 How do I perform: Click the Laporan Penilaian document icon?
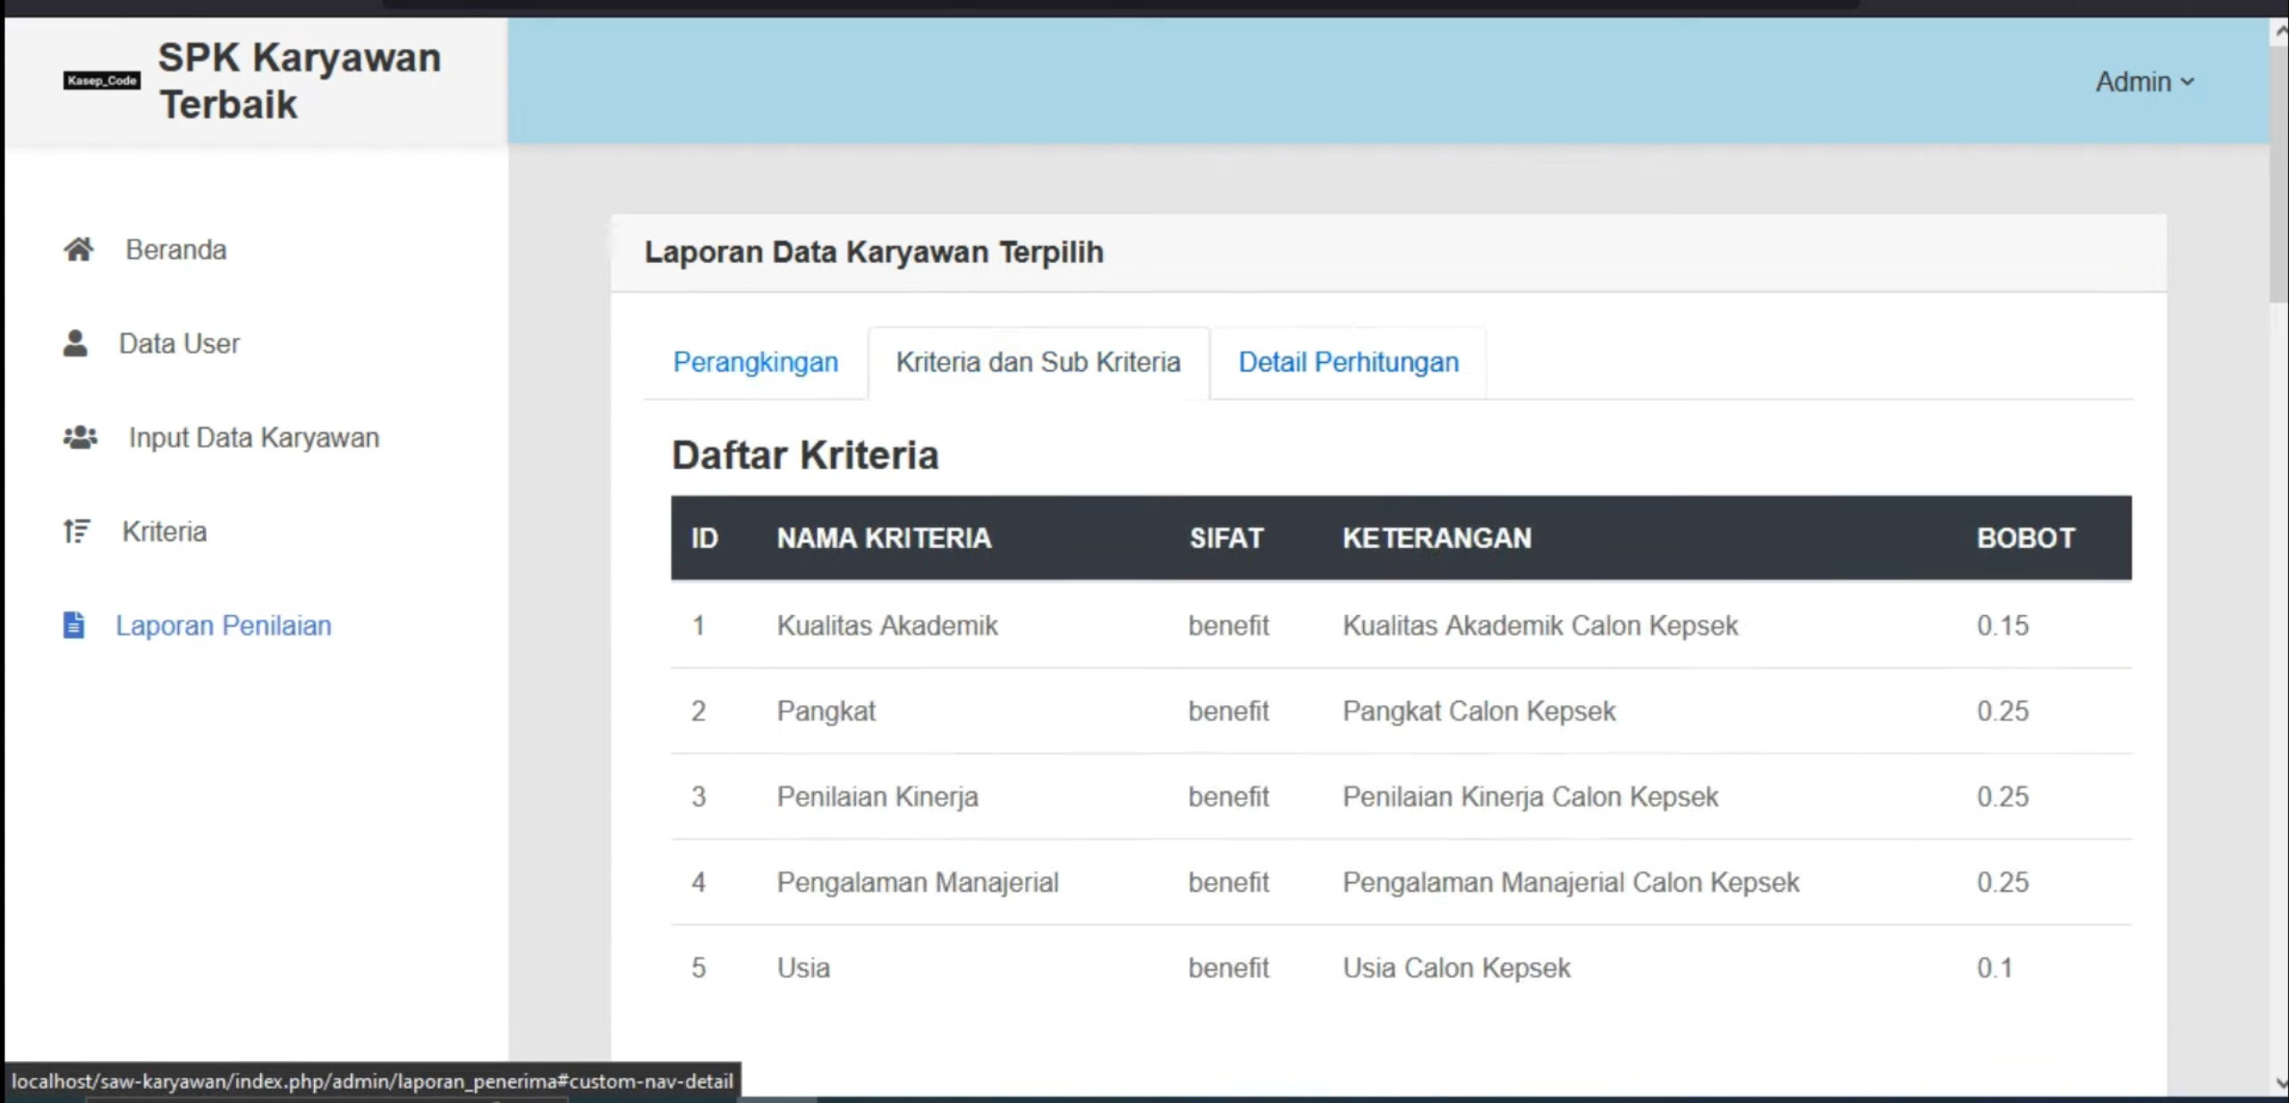pos(74,625)
